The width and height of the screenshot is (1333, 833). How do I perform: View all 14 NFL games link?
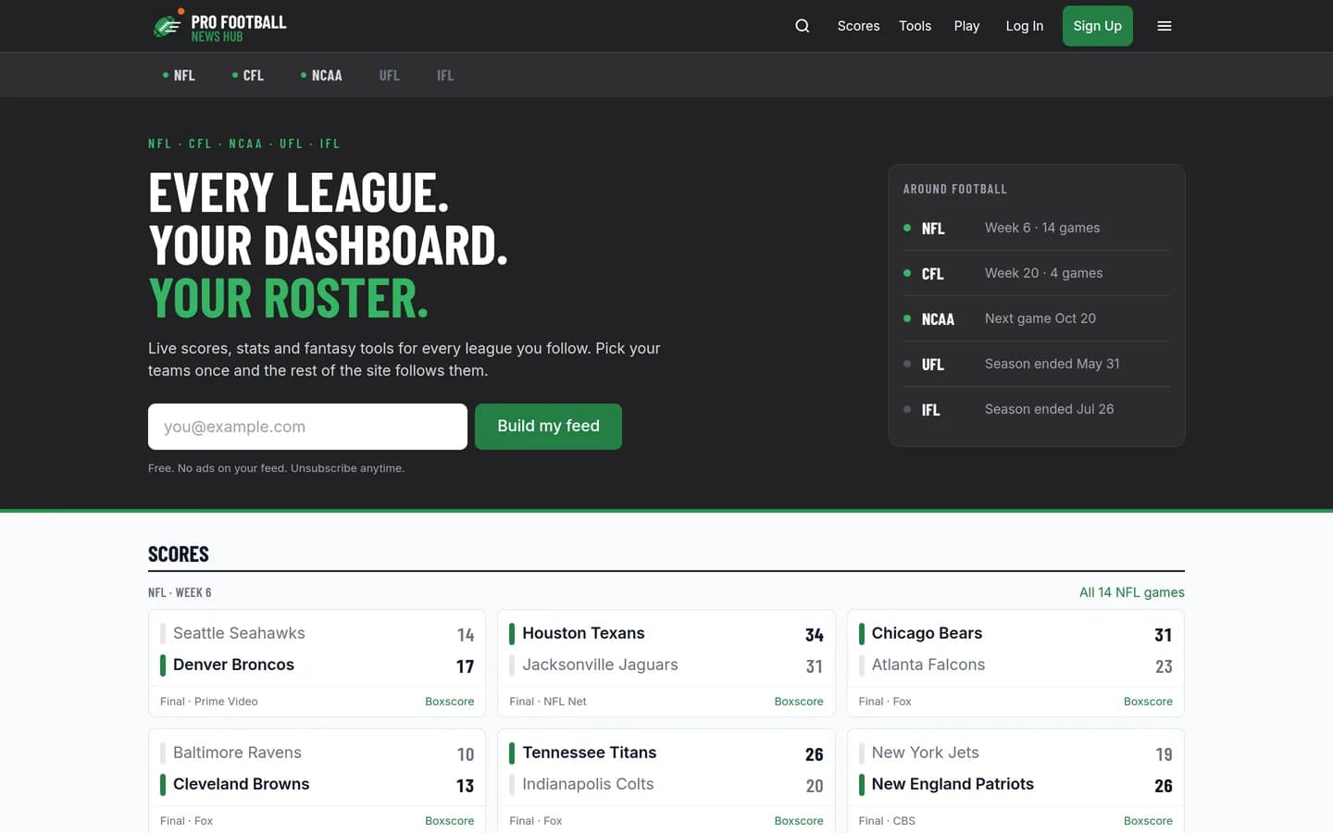point(1131,592)
